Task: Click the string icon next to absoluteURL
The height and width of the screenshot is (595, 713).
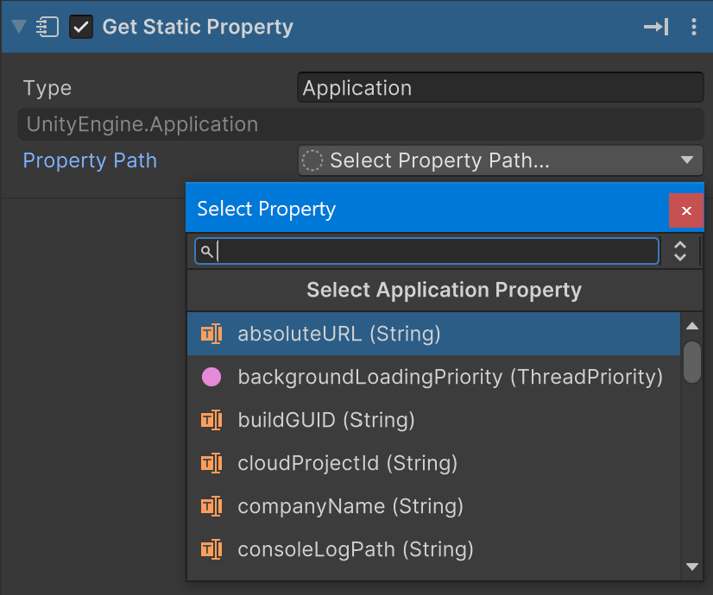Action: (x=211, y=334)
